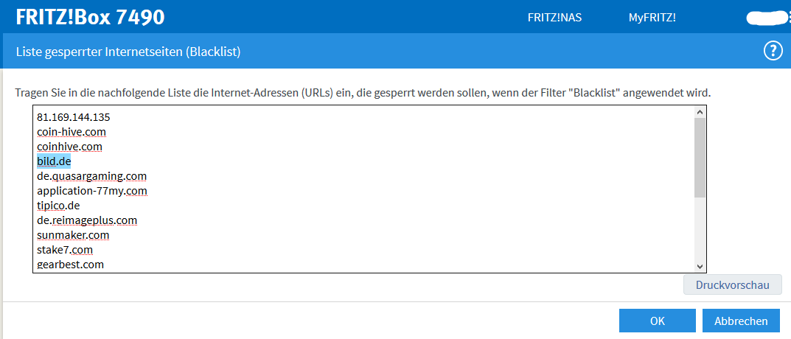The width and height of the screenshot is (791, 339).
Task: Click the coinhive.com entry
Action: tap(69, 147)
